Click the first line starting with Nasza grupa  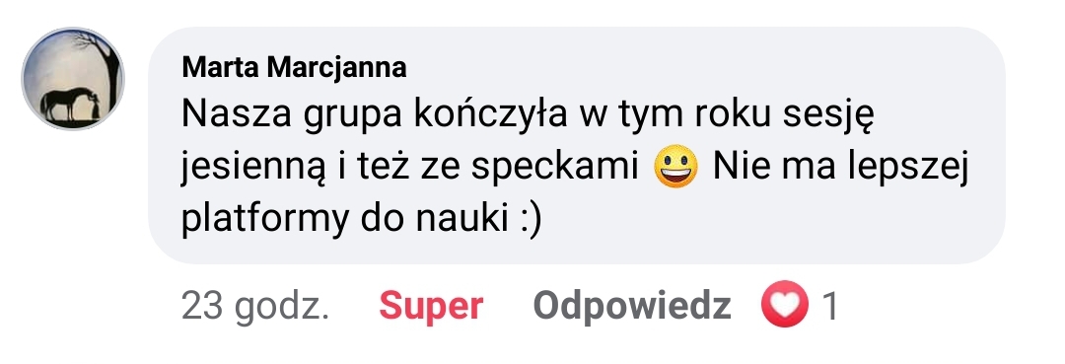(x=527, y=116)
